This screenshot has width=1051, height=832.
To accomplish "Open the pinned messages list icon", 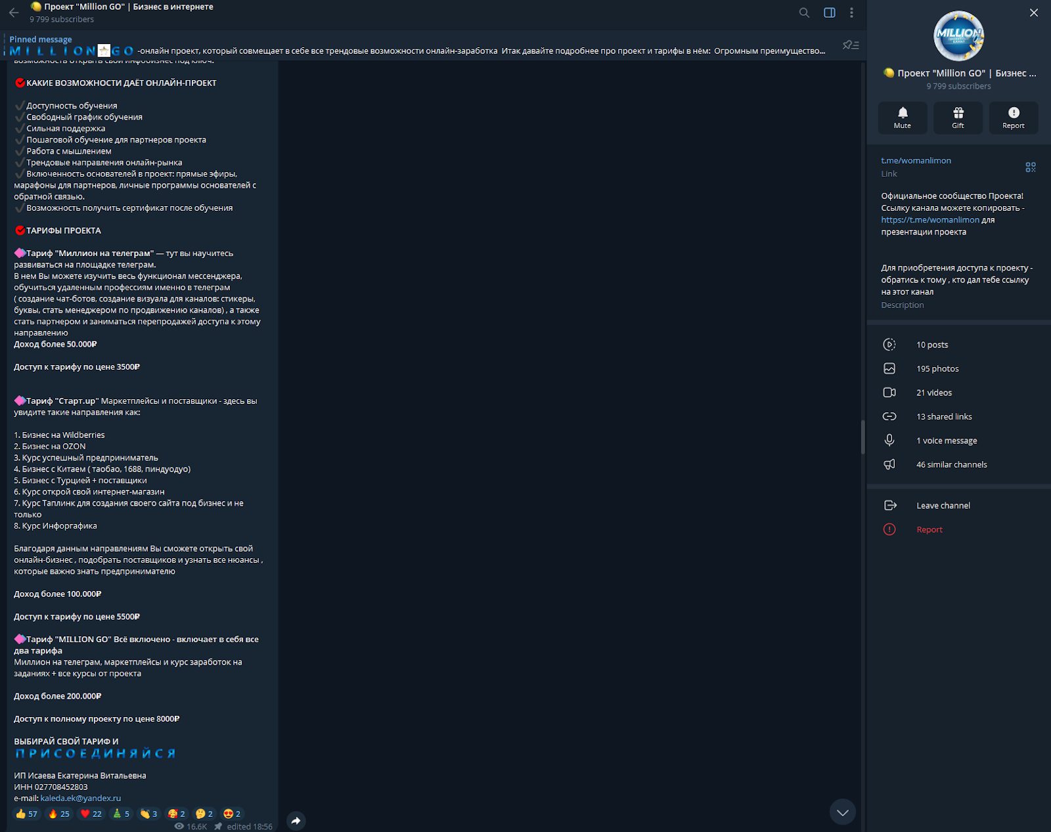I will coord(851,45).
